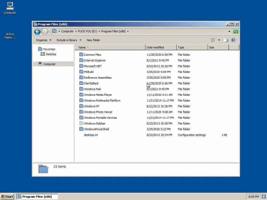Select the StartIsBack folder icon
The image size is (267, 200).
tap(81, 83)
